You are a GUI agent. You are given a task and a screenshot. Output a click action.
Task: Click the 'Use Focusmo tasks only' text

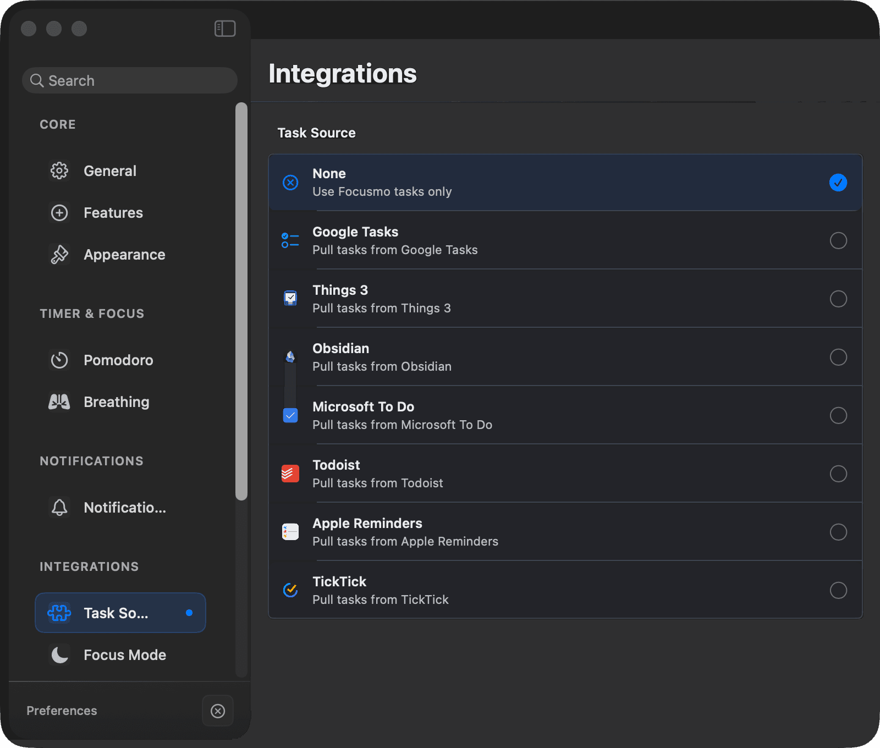382,192
